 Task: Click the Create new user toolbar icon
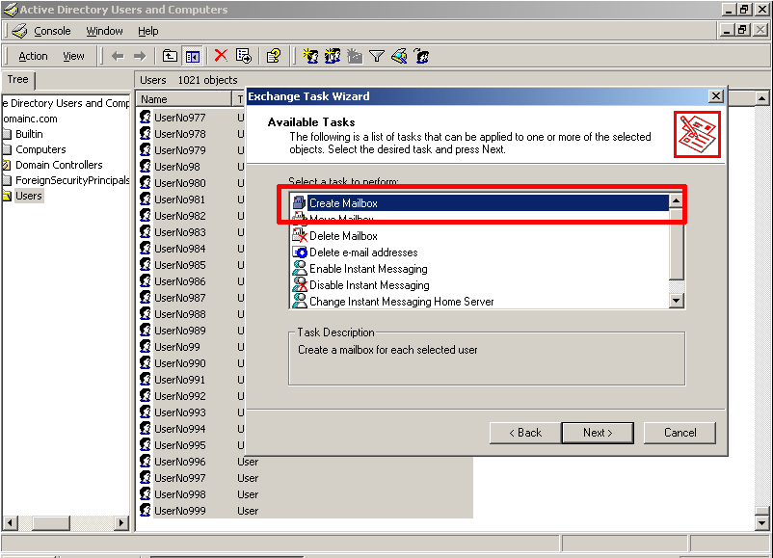[x=310, y=56]
